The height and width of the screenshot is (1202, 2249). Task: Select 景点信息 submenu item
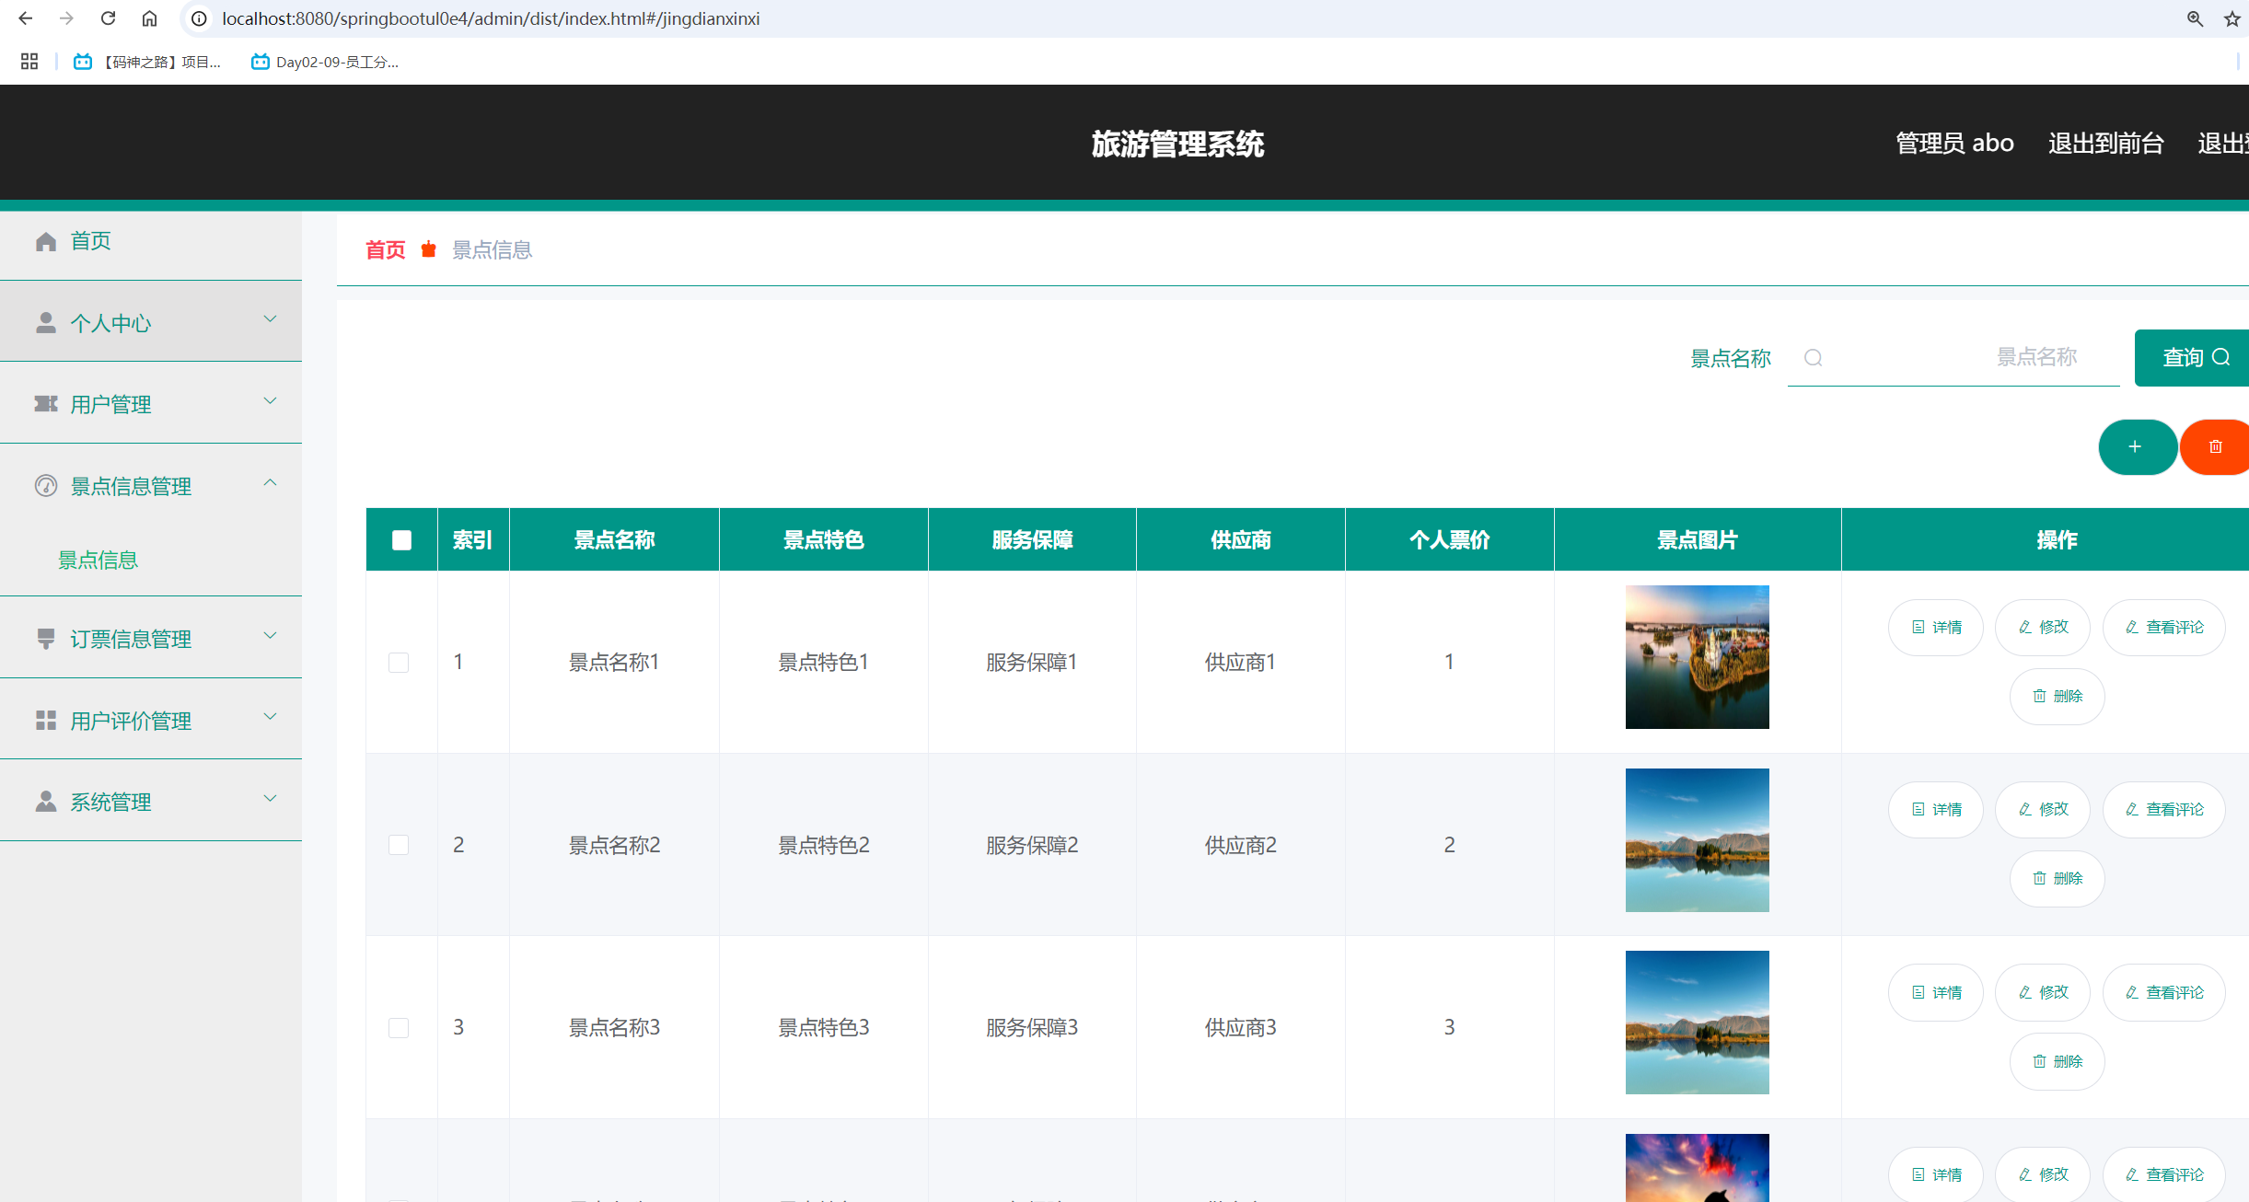[98, 560]
